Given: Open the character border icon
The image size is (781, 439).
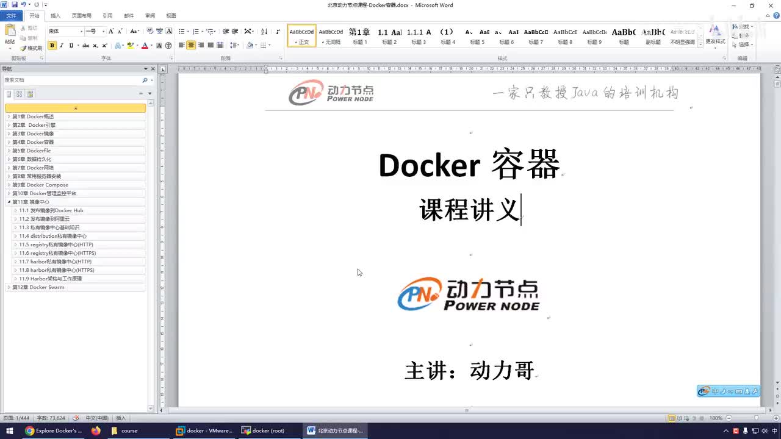Looking at the screenshot, I should click(x=169, y=31).
